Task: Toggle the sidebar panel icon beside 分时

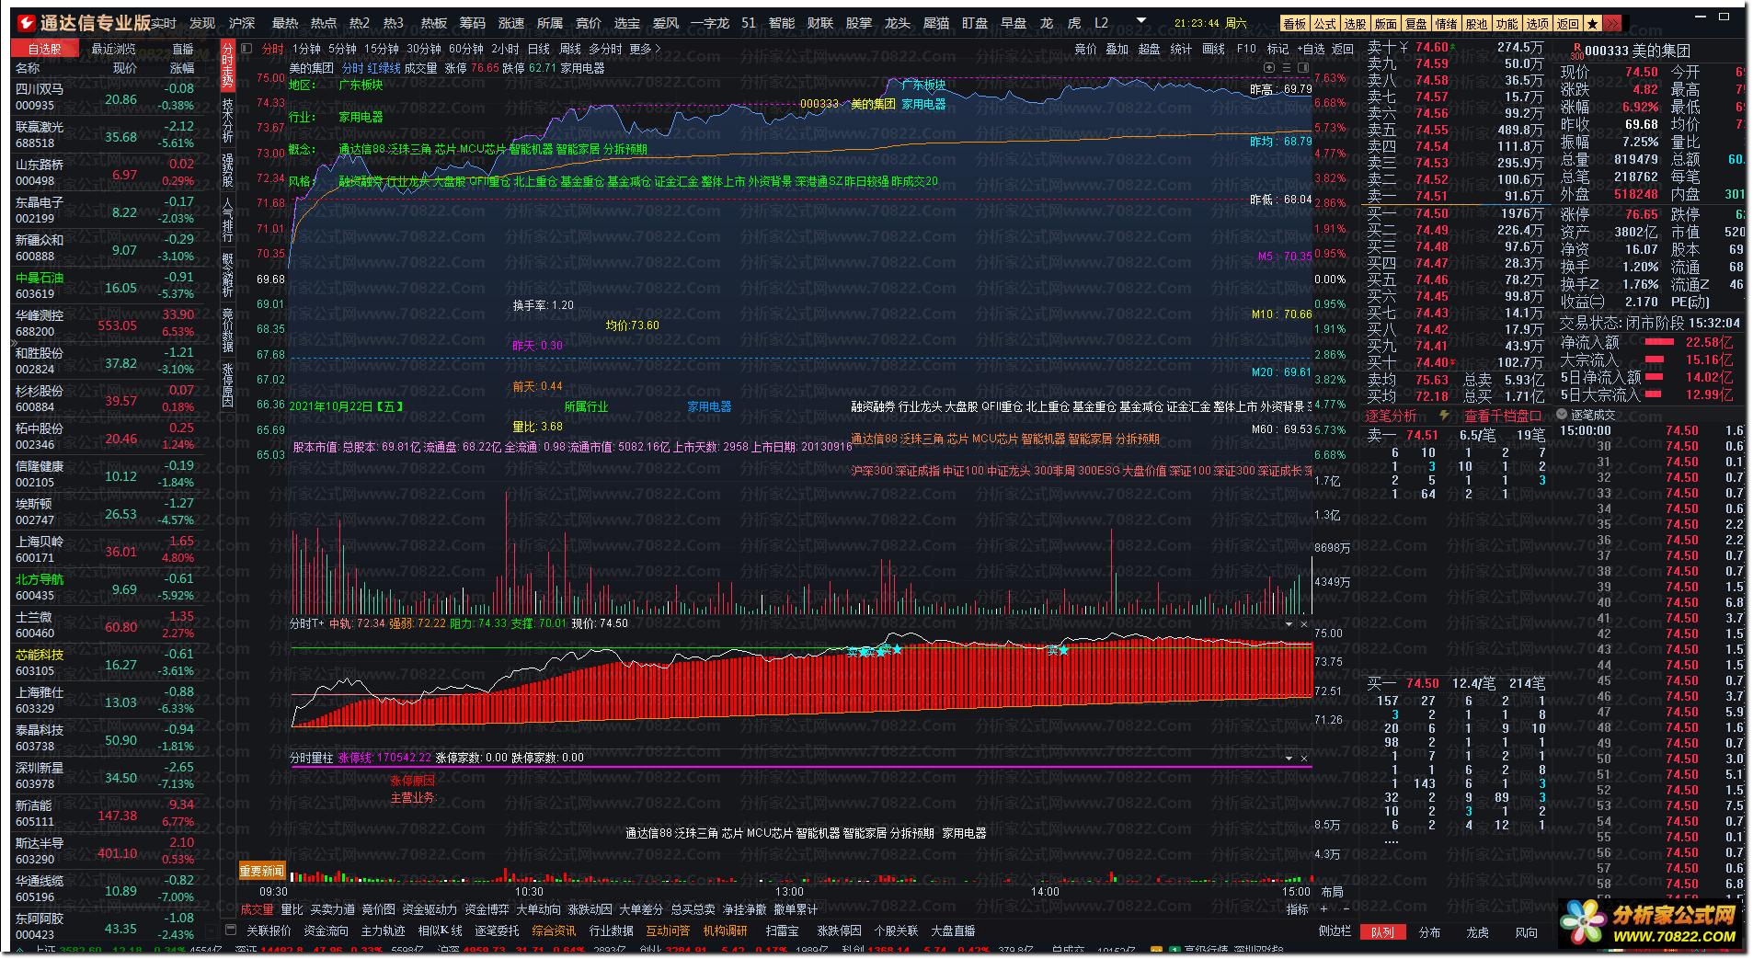Action: [246, 49]
